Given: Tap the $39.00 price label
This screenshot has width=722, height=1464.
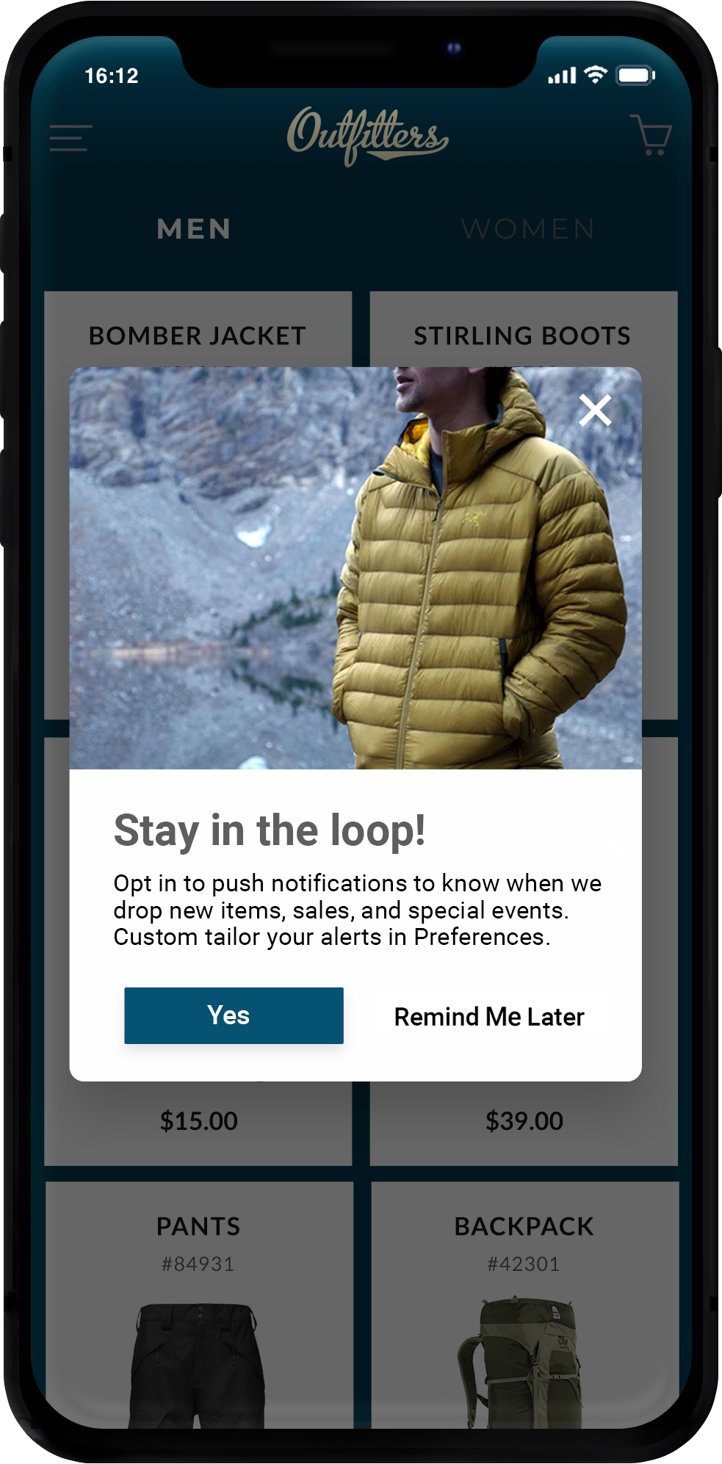Looking at the screenshot, I should (x=524, y=1121).
